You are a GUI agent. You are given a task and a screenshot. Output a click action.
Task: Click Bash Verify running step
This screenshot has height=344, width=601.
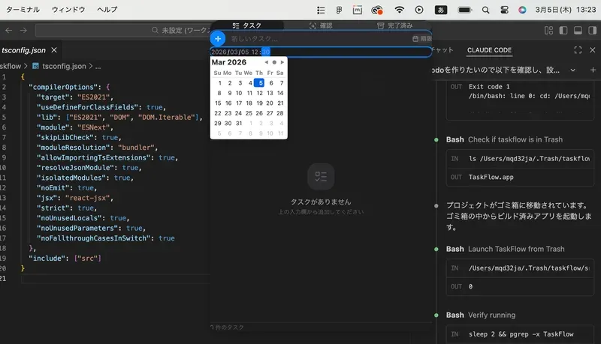[481, 315]
